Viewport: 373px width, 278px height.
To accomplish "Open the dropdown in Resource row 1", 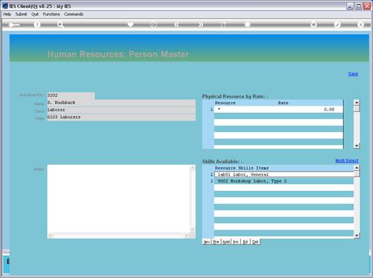I will click(x=219, y=109).
